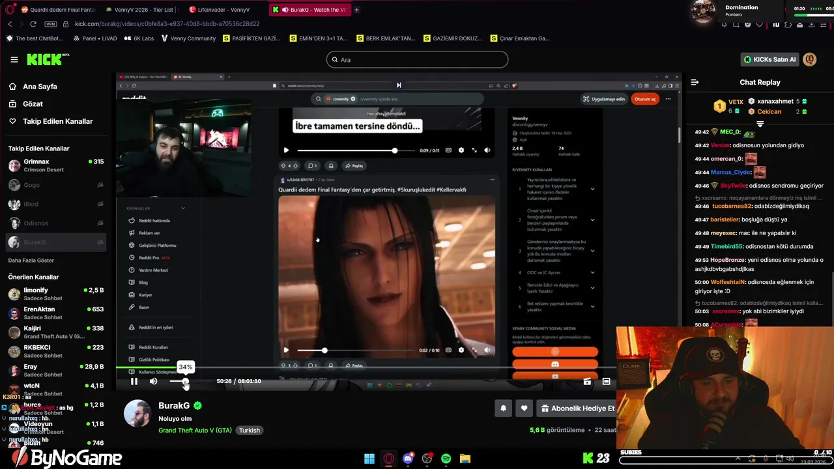This screenshot has height=469, width=834.
Task: Adjust the volume slider at 34%
Action: coord(185,381)
